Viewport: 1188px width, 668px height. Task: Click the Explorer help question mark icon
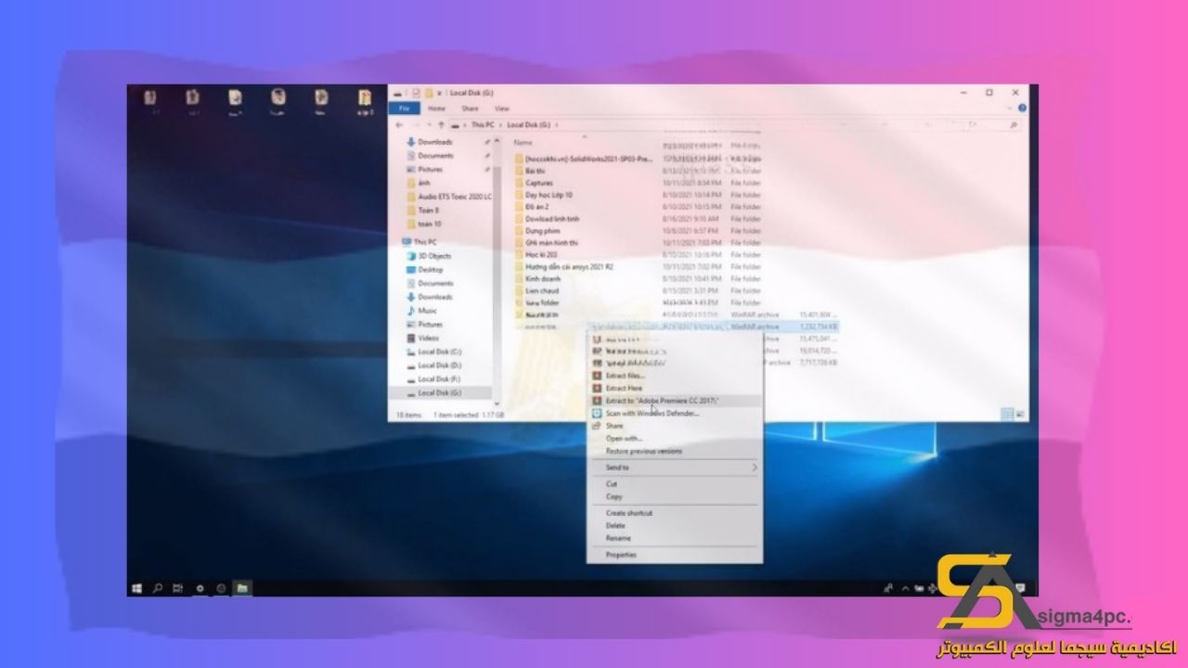1022,109
